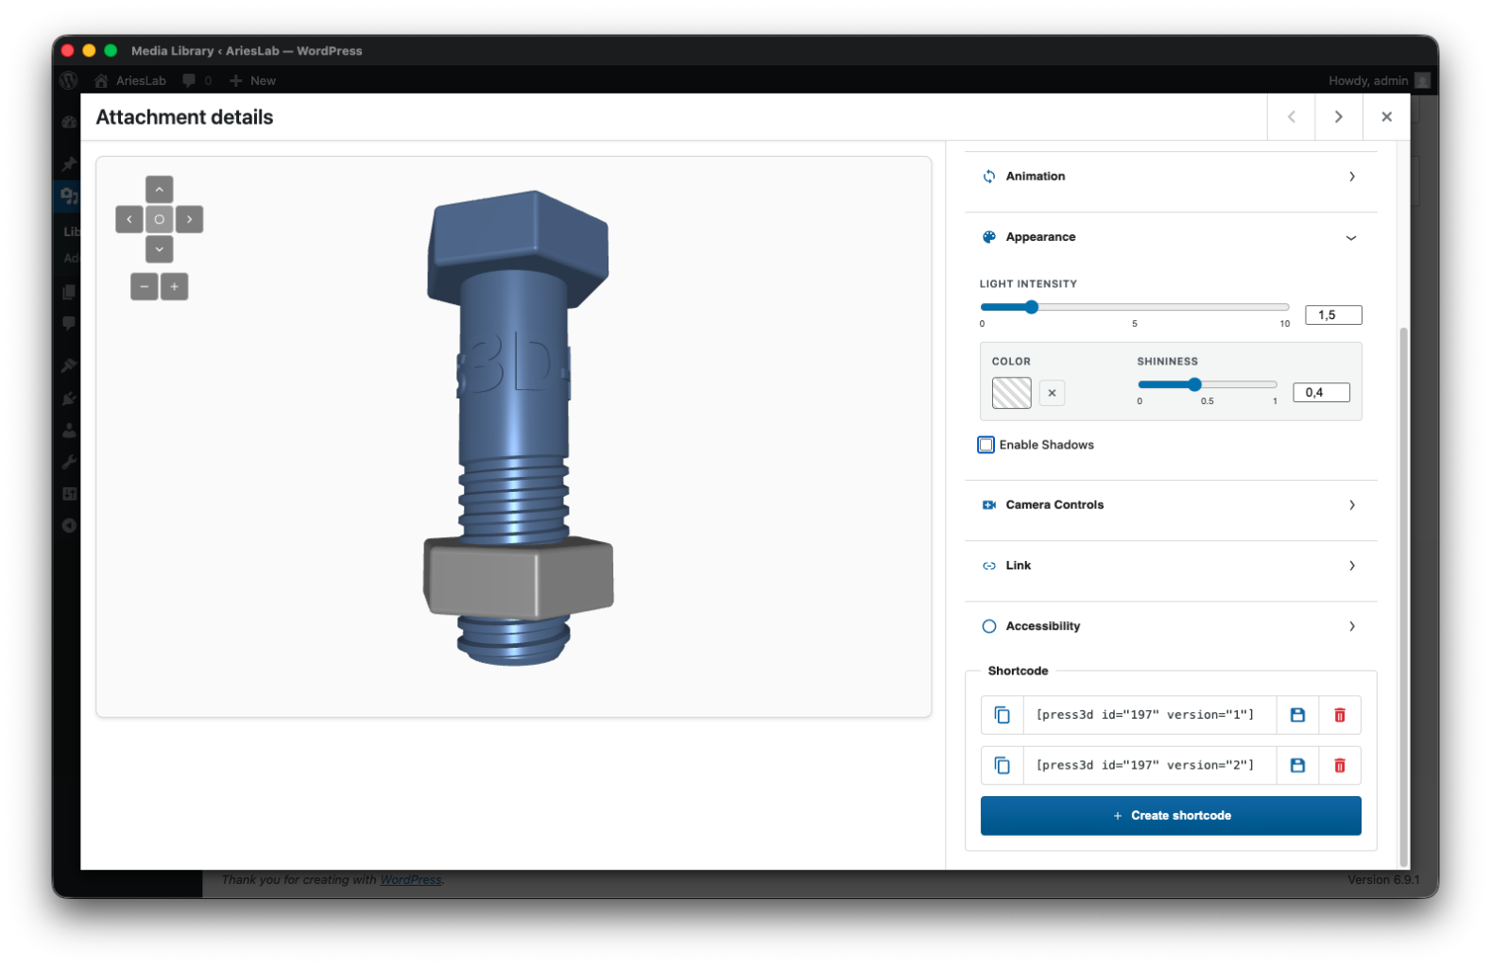
Task: Click the settings panel vertical scrollbar
Action: click(1403, 597)
